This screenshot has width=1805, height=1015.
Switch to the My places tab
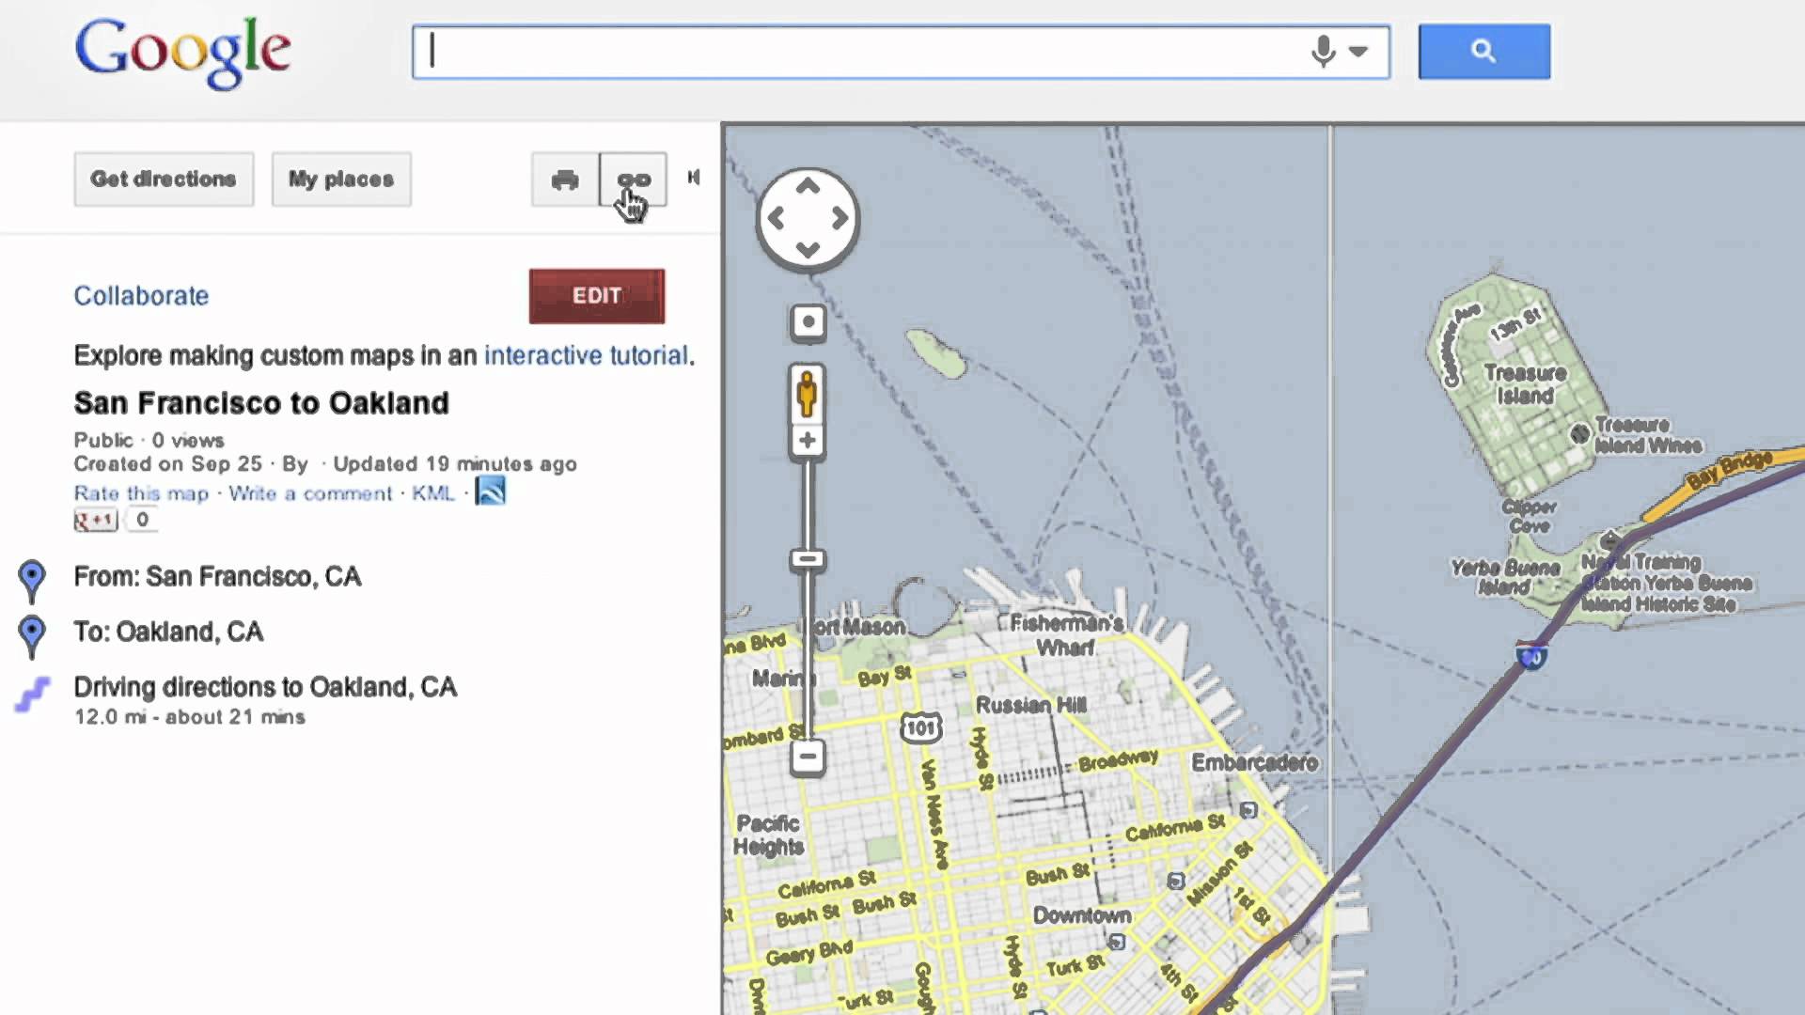[x=340, y=179]
